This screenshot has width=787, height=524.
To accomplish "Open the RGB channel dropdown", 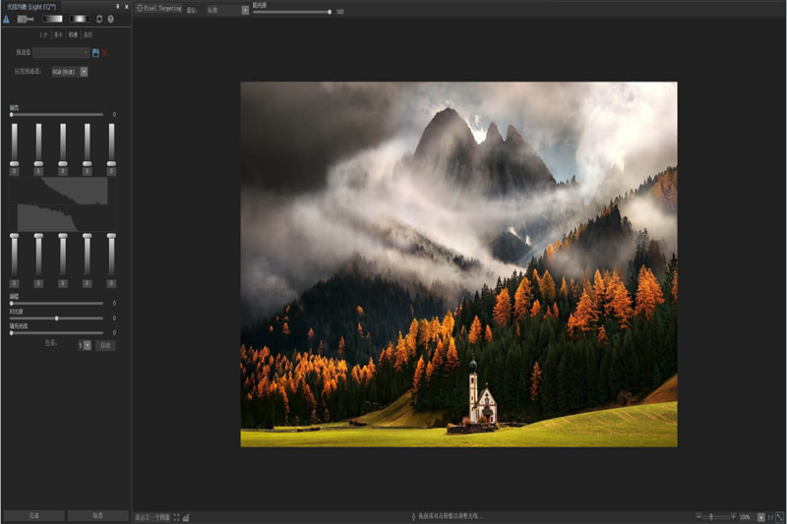I will click(69, 72).
